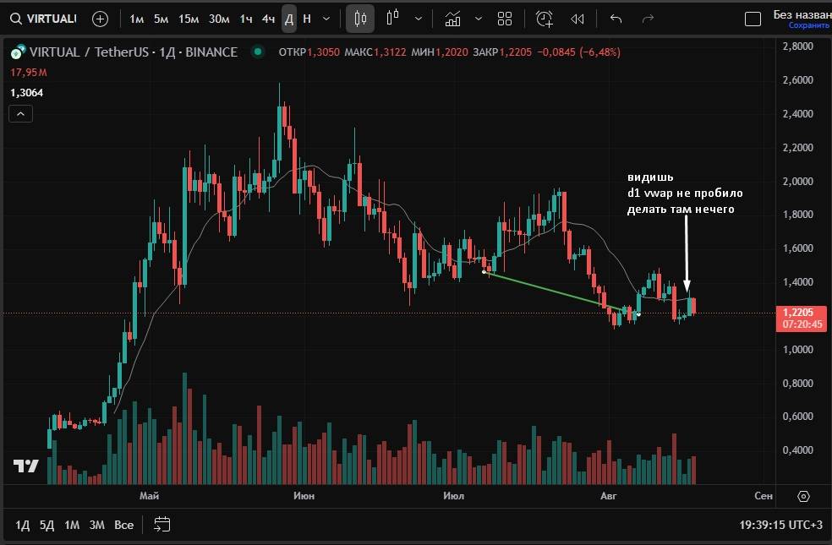Open the indicator templates grid icon
The image size is (832, 545).
point(505,19)
